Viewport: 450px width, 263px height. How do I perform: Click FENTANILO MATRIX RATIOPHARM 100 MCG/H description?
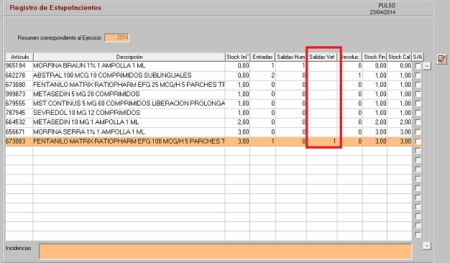tap(129, 142)
